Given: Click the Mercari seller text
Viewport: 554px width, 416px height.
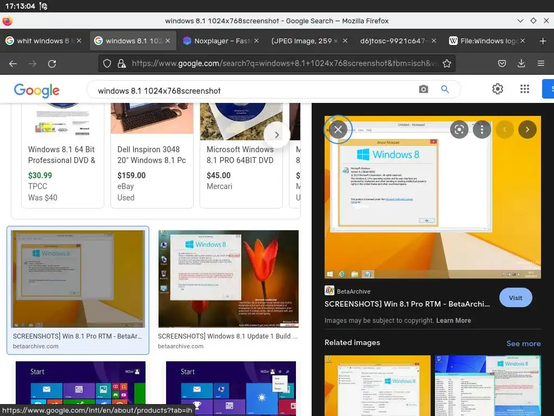Looking at the screenshot, I should pos(220,186).
